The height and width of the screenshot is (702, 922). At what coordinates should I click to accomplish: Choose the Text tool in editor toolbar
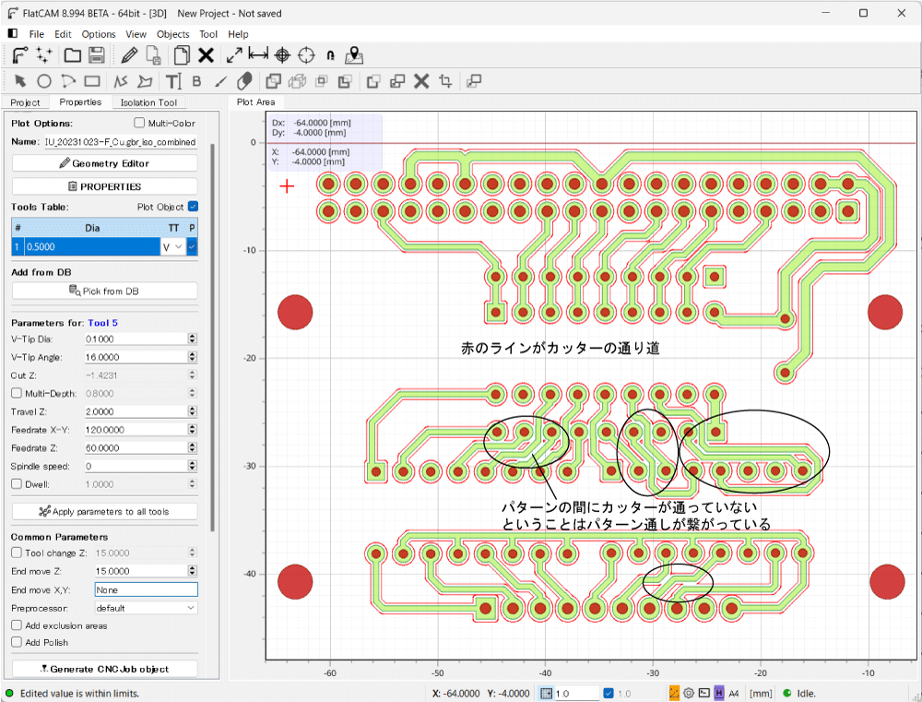tap(172, 81)
